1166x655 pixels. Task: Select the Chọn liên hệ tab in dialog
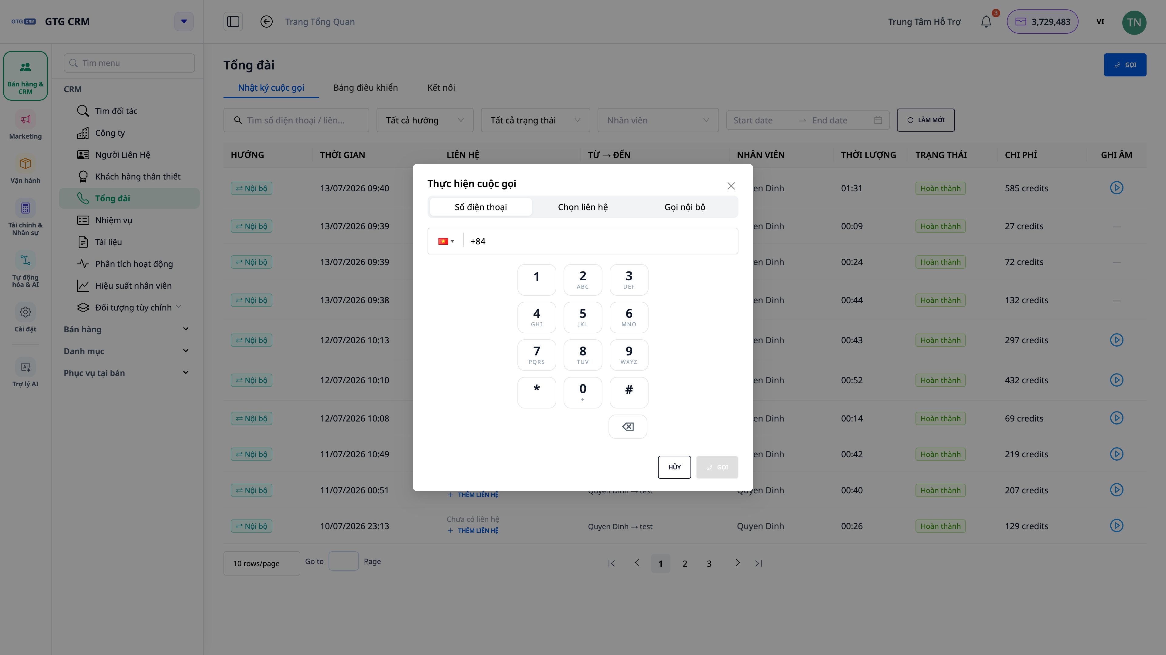(583, 207)
